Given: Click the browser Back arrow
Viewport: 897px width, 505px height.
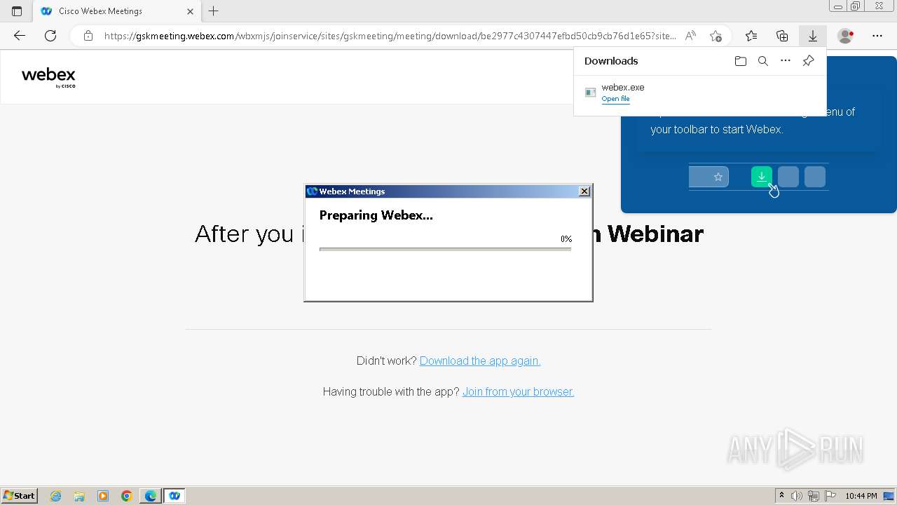Looking at the screenshot, I should point(20,36).
